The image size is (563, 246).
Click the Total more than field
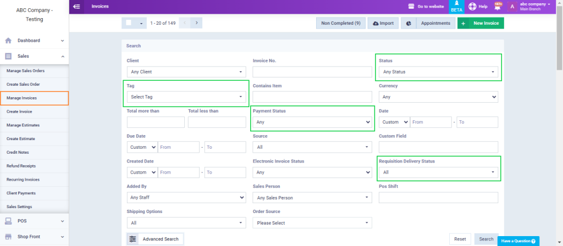point(156,122)
